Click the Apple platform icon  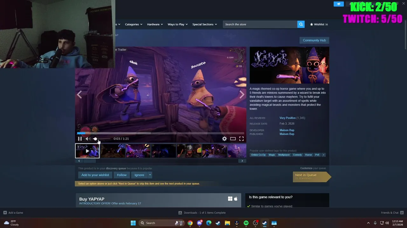[236, 199]
